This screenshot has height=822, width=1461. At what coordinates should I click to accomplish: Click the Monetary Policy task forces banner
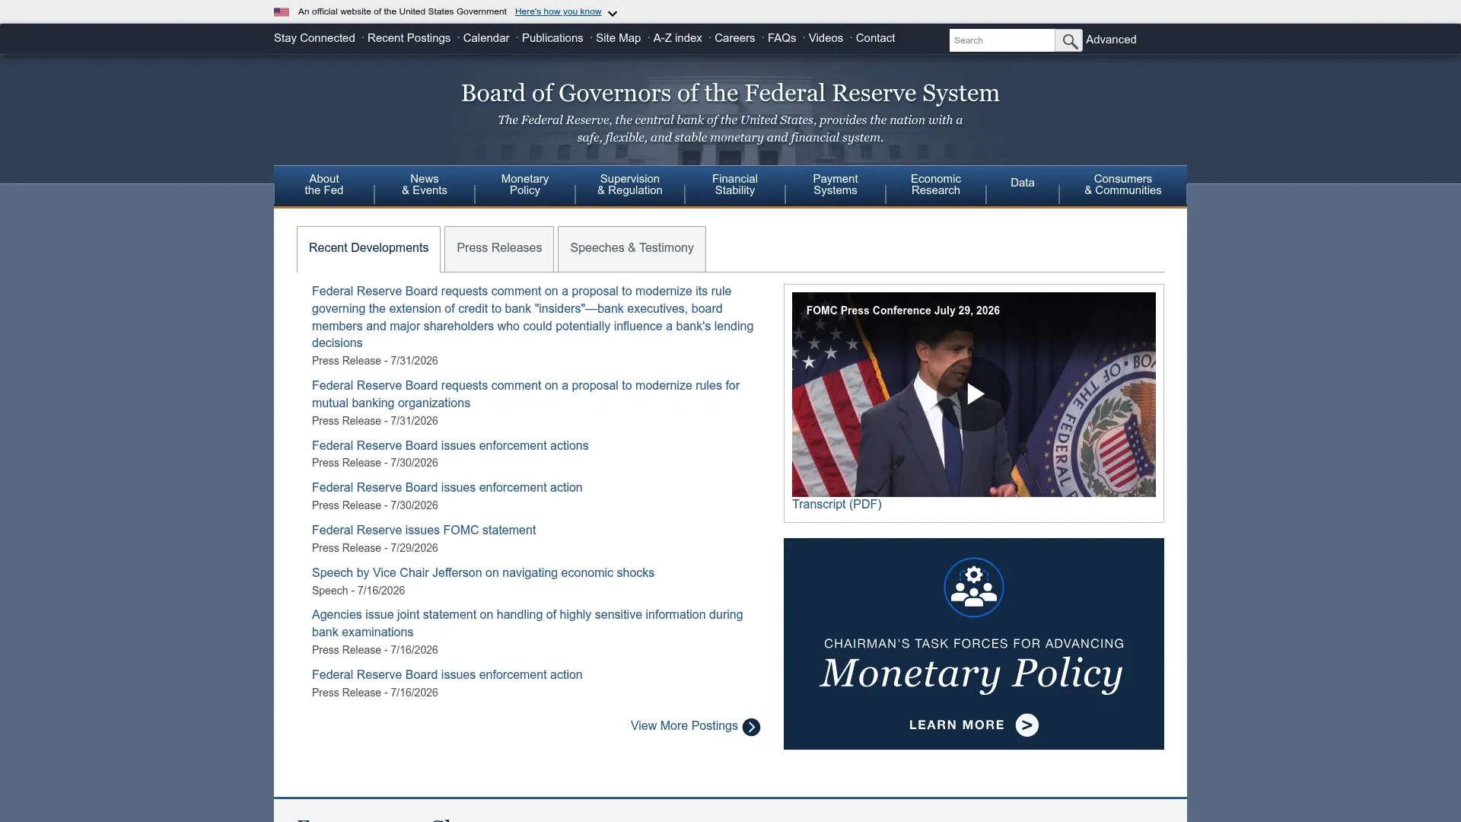pyautogui.click(x=974, y=644)
